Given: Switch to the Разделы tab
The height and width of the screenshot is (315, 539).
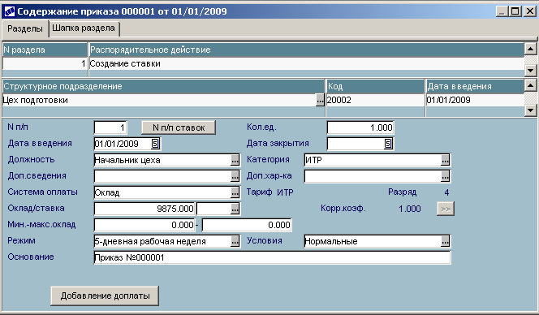Looking at the screenshot, I should [x=25, y=28].
